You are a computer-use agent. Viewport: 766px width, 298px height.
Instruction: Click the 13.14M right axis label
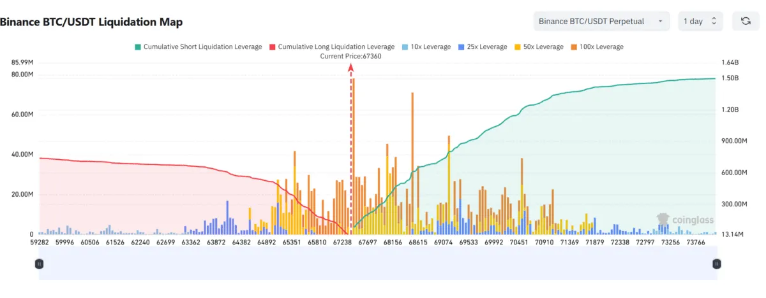click(733, 235)
